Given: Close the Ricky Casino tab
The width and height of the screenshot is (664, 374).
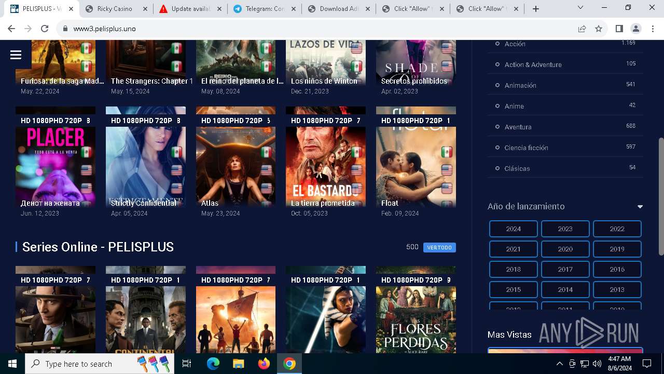Looking at the screenshot, I should tap(145, 9).
